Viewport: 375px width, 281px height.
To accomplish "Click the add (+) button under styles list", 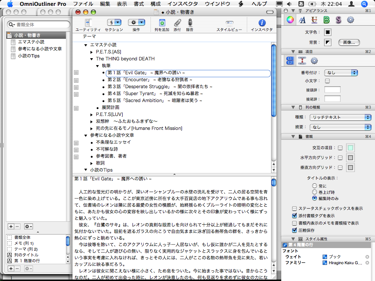I will coord(11,269).
